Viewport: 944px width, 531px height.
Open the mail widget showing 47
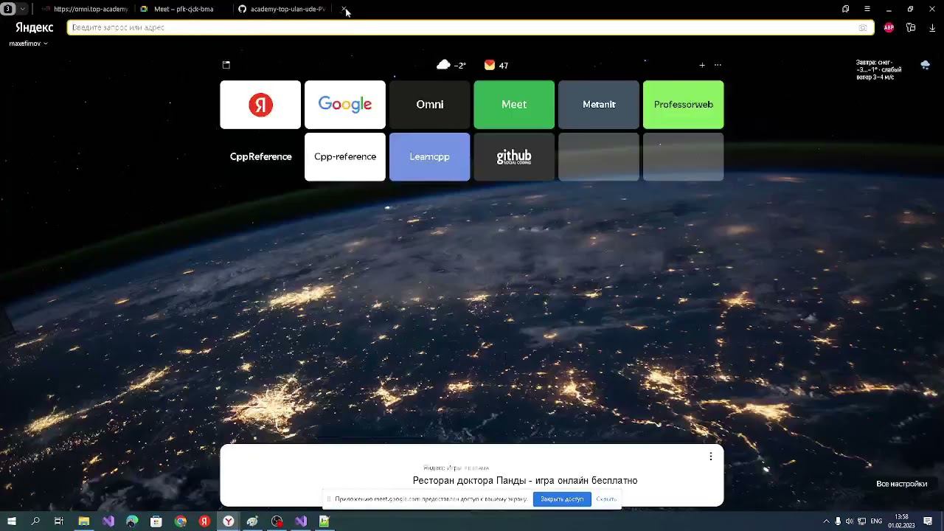[x=496, y=65]
